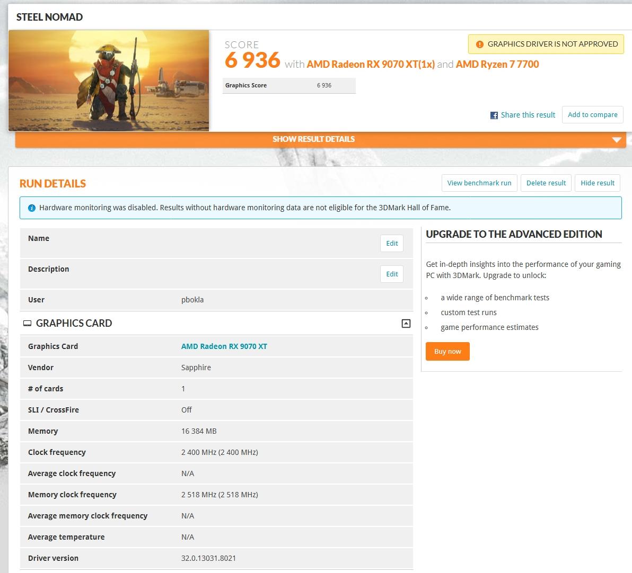Click the blue hardware monitoring info icon

click(x=32, y=208)
